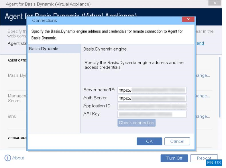Click the partially hidden status link ending in 'and'
The image size is (226, 168).
(x=200, y=43)
